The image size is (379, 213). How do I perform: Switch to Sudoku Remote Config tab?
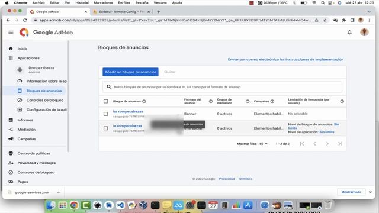click(121, 12)
